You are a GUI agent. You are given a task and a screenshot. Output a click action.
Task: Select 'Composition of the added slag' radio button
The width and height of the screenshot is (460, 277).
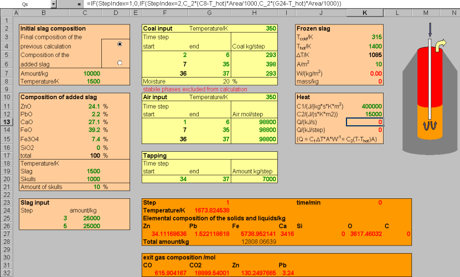pos(120,63)
